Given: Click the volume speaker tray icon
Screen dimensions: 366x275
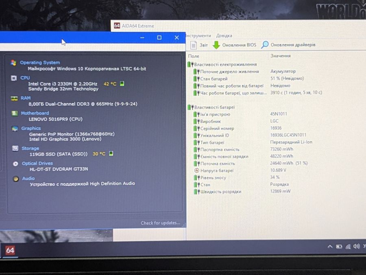Looking at the screenshot, I should (356, 246).
